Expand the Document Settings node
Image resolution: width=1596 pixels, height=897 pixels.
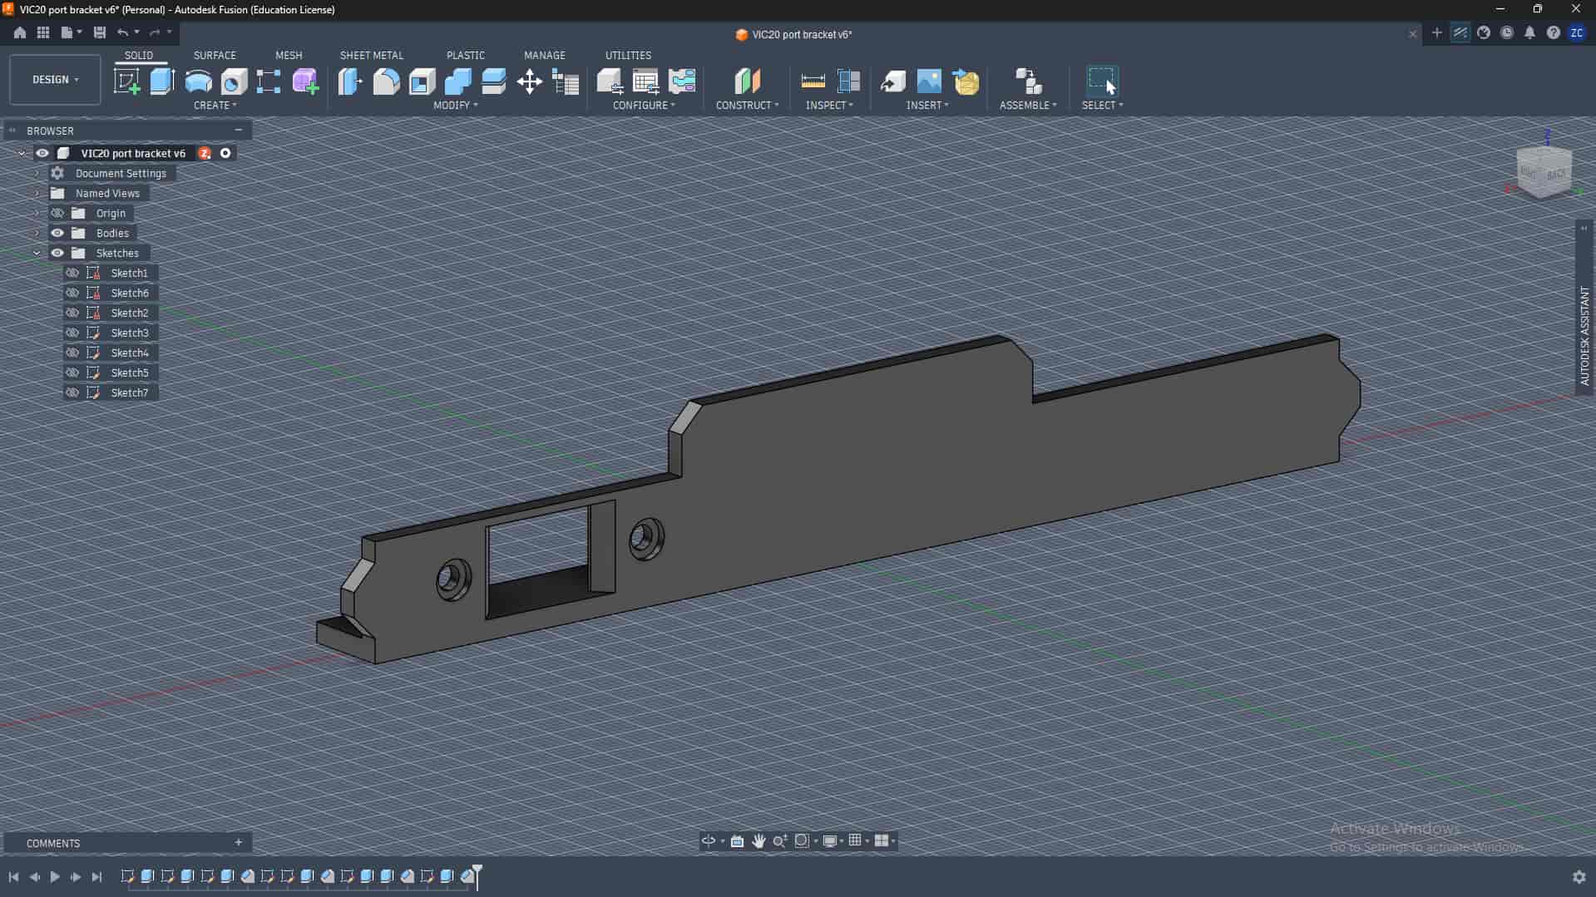click(37, 173)
